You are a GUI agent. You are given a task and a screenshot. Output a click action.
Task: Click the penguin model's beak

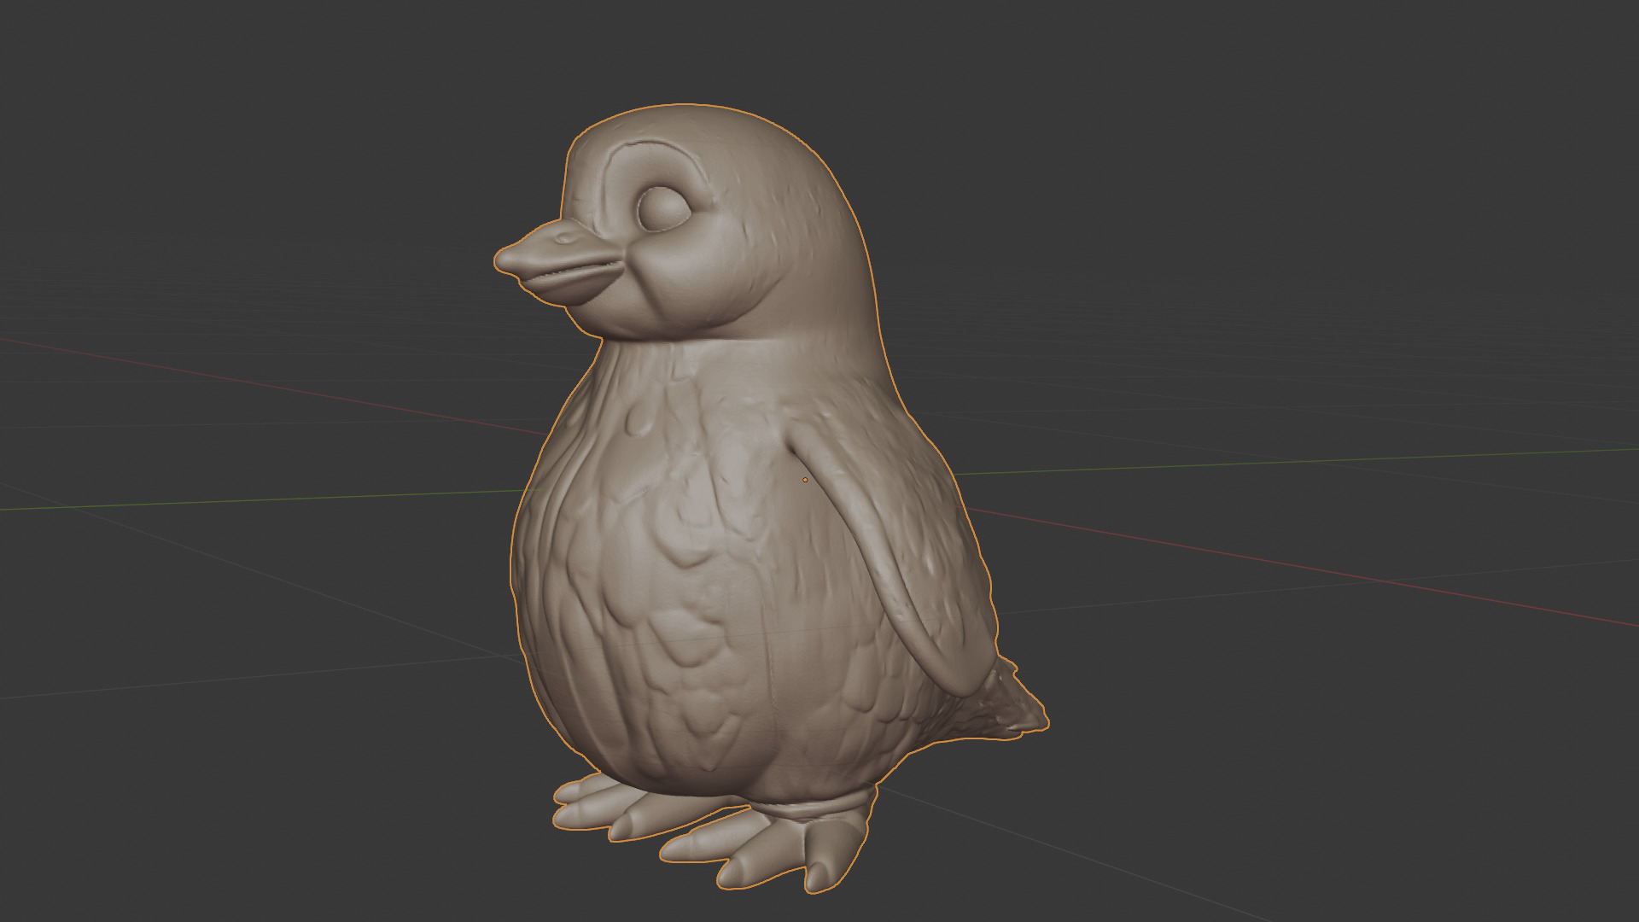[x=559, y=262]
